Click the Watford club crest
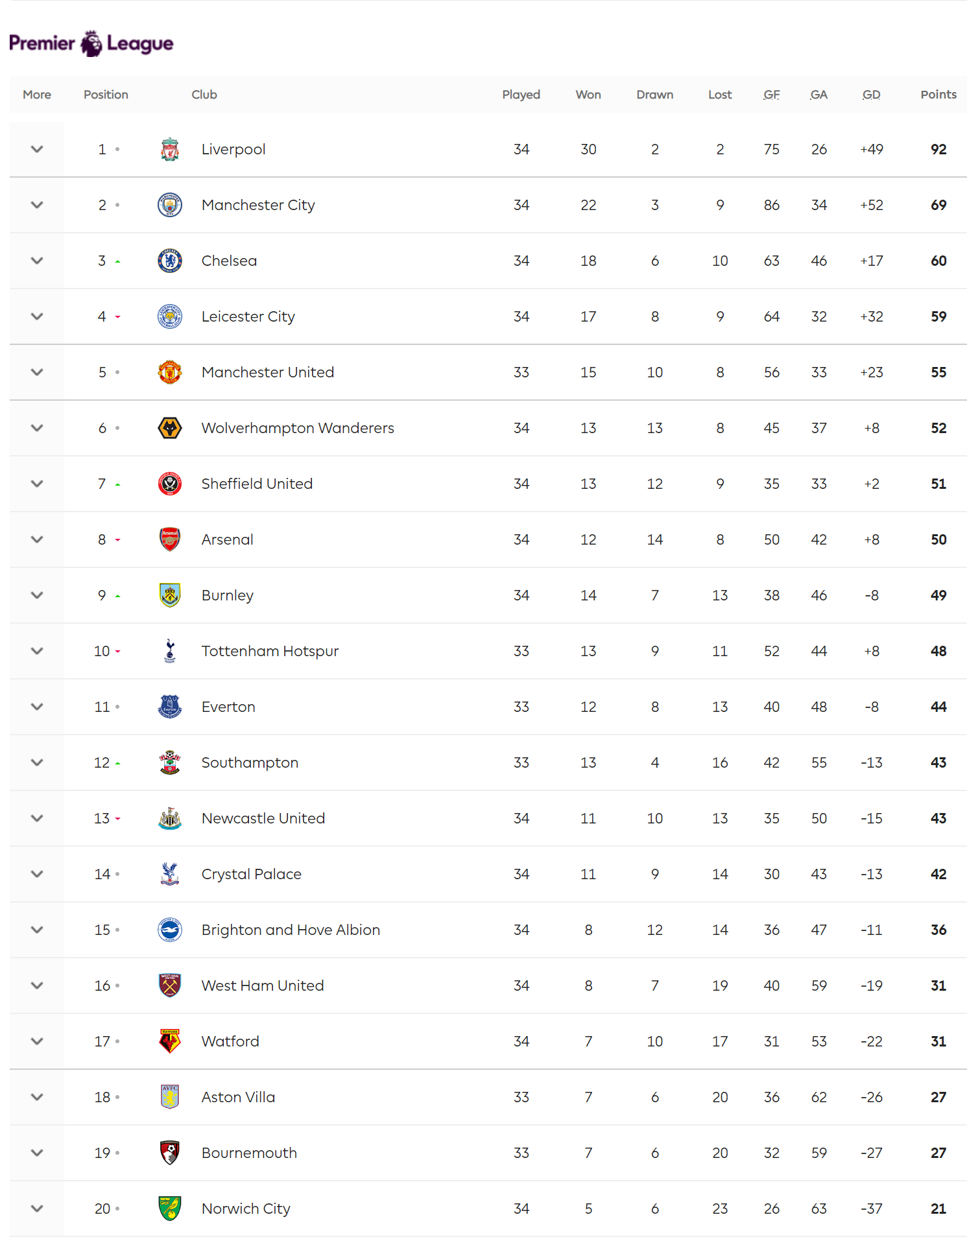967x1252 pixels. click(x=170, y=1041)
